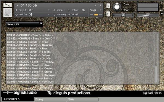The height and width of the screenshot is (102, 164).
Task: Adjust the volume slider
Action: 148,15
